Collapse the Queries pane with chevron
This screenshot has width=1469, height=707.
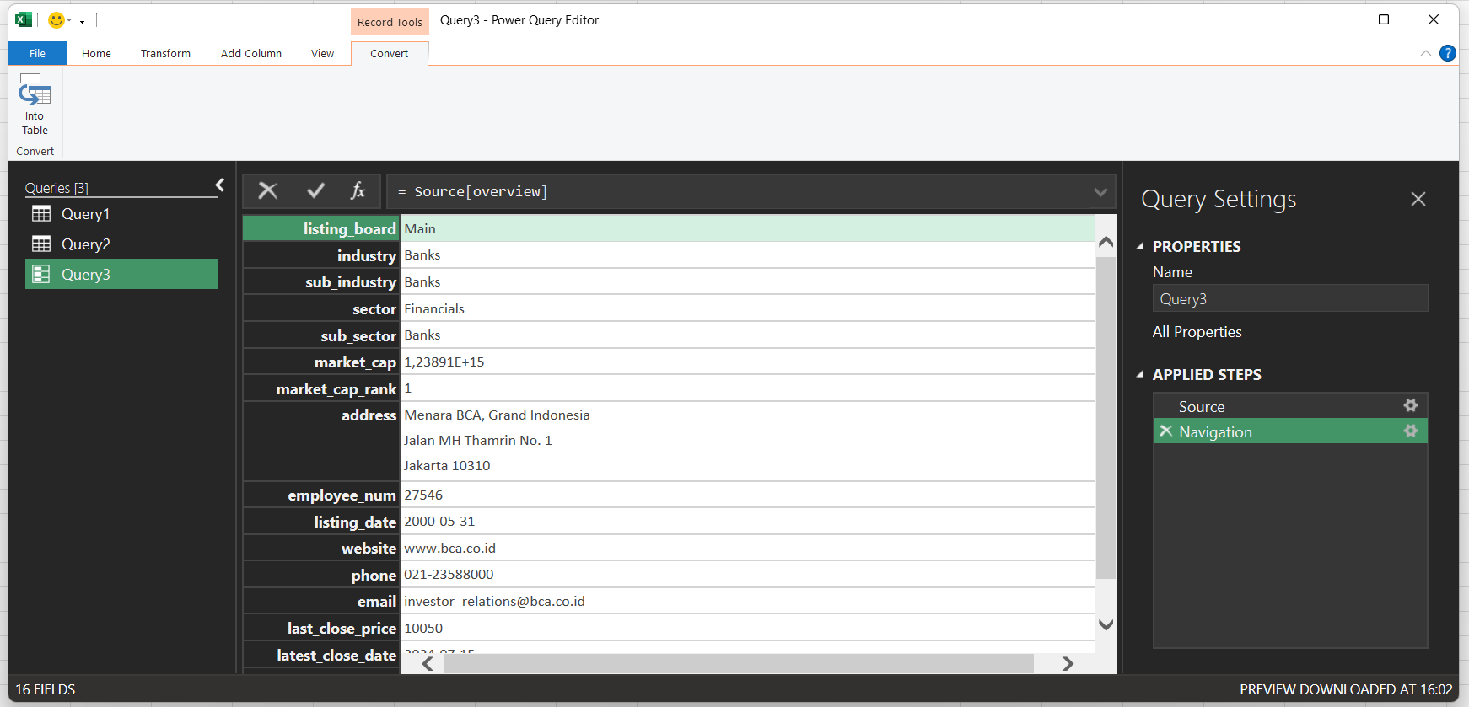tap(220, 185)
